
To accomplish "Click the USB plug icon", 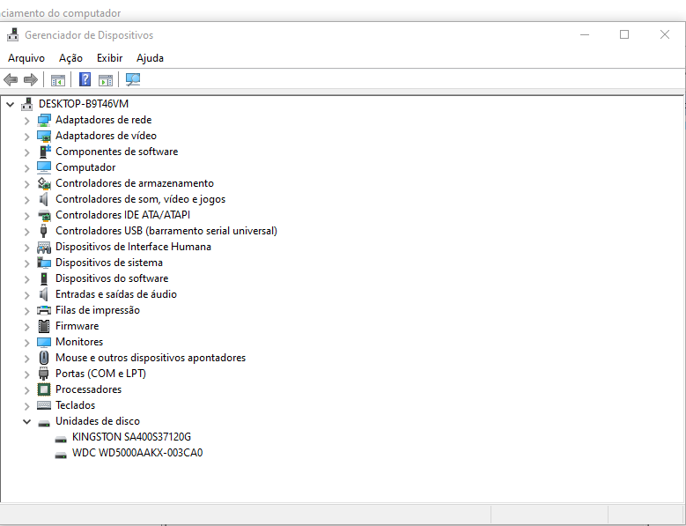I will tap(43, 231).
